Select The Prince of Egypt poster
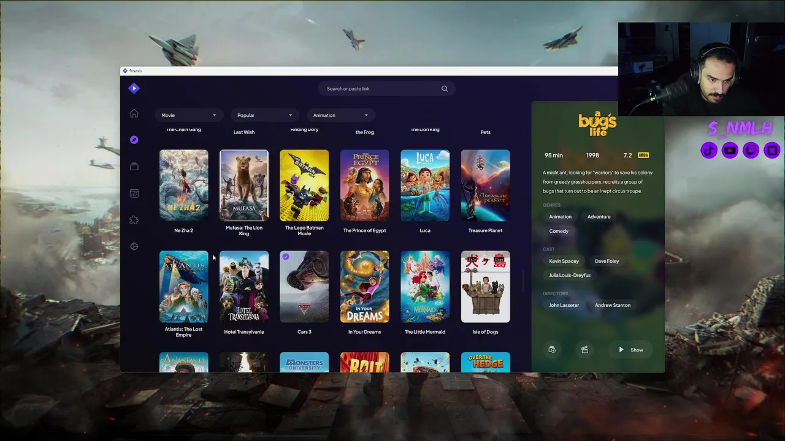Screen dimensions: 785x441 (364, 185)
